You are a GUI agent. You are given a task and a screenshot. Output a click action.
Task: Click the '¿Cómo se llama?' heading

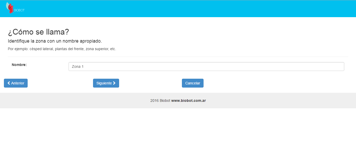point(38,32)
